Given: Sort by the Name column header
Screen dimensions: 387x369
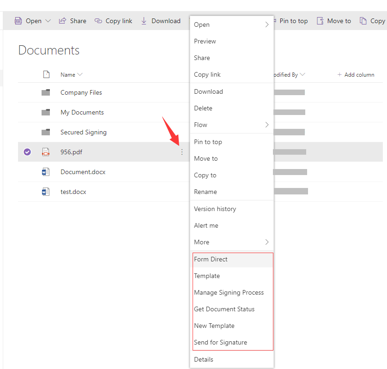Looking at the screenshot, I should point(68,75).
